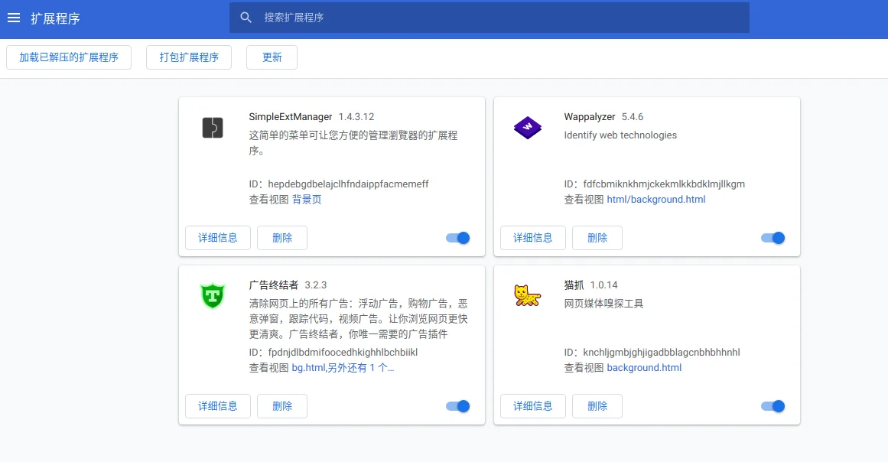This screenshot has height=462, width=888.
Task: Remove 猫抓 with 删除 button
Action: [x=597, y=406]
